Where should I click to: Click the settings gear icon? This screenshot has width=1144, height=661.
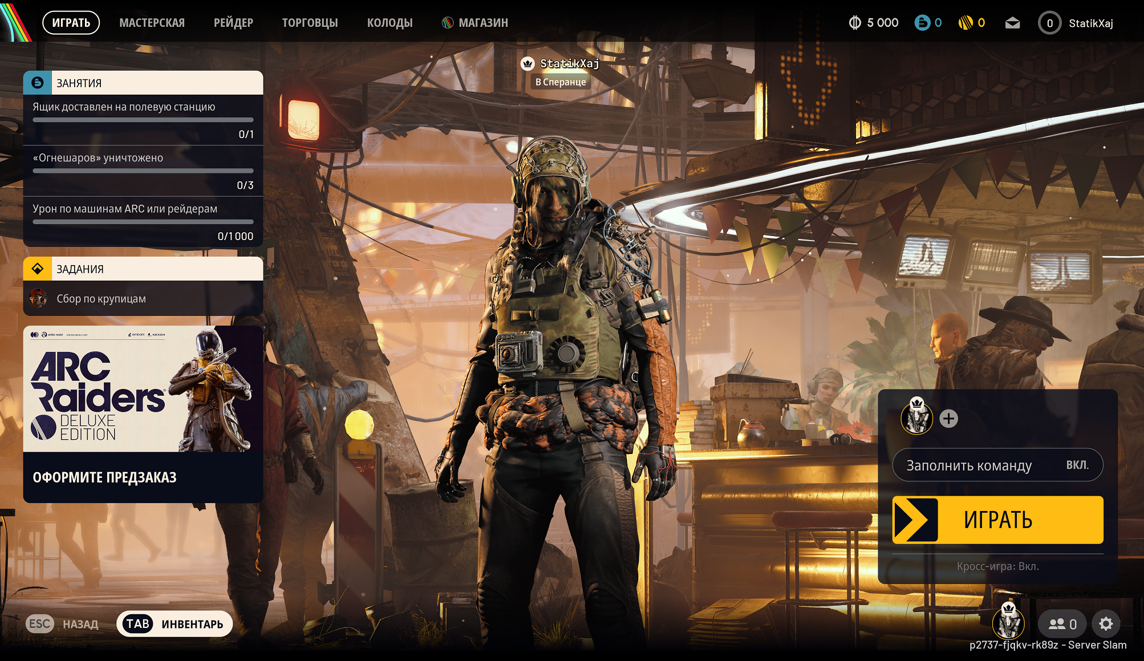[1105, 624]
